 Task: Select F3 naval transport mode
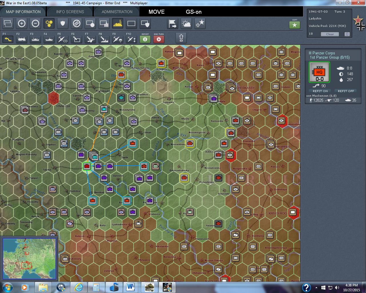(x=35, y=39)
